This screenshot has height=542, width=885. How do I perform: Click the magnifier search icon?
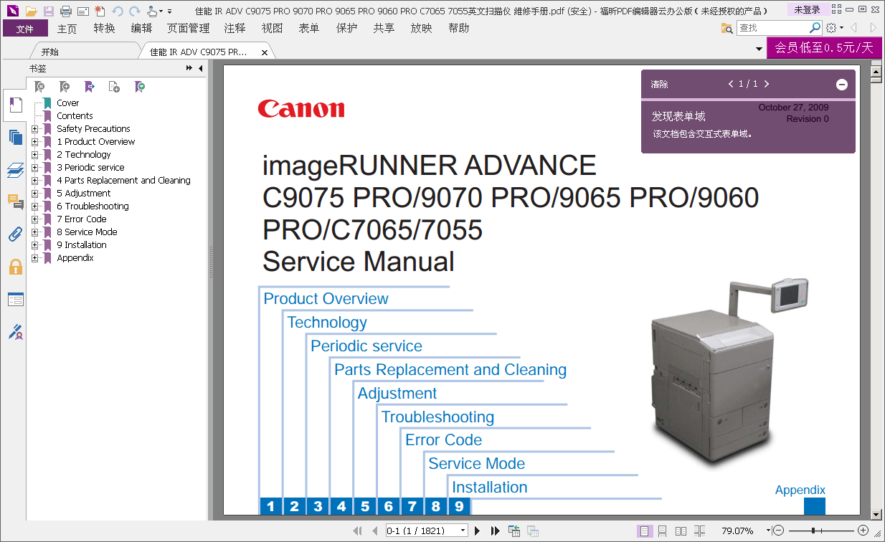point(815,28)
